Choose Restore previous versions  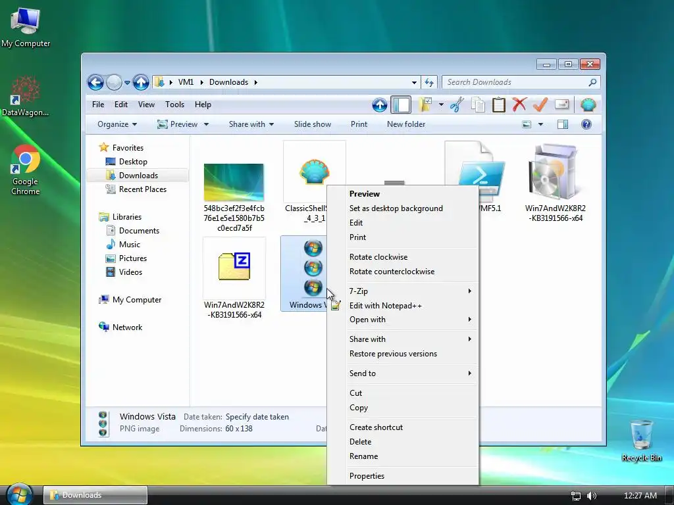click(x=393, y=354)
